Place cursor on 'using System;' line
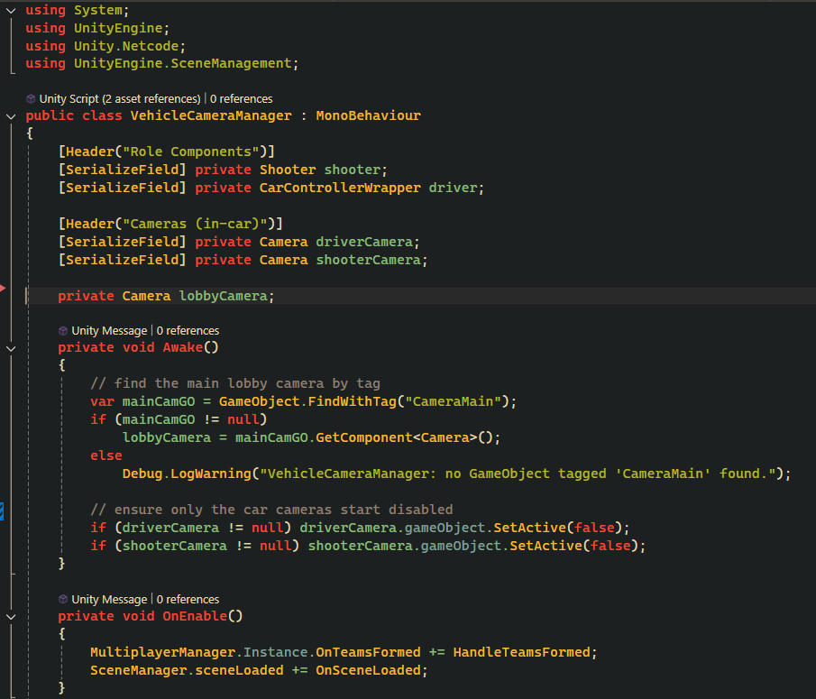Screen dimensions: 816x699 point(77,11)
